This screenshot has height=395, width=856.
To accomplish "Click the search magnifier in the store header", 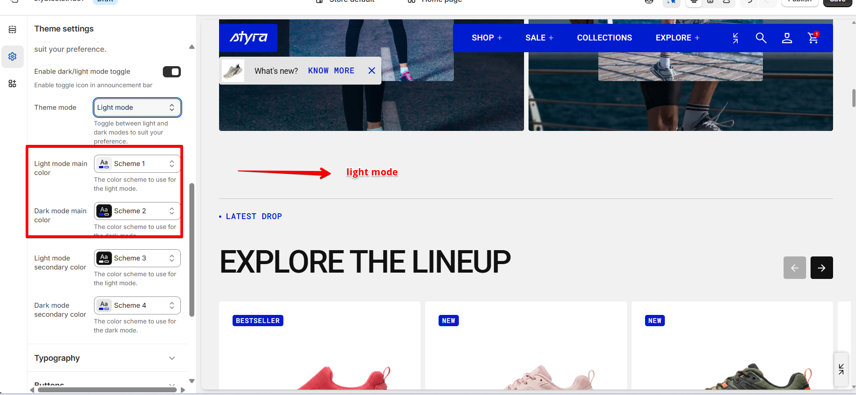I will [761, 38].
